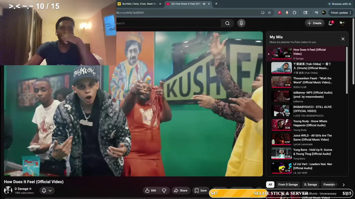Viewport: 355px width, 199px height.
Task: Click the Share button
Action: tap(181, 190)
